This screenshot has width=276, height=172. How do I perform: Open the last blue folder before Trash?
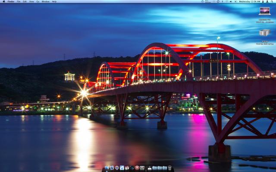[x=165, y=168]
